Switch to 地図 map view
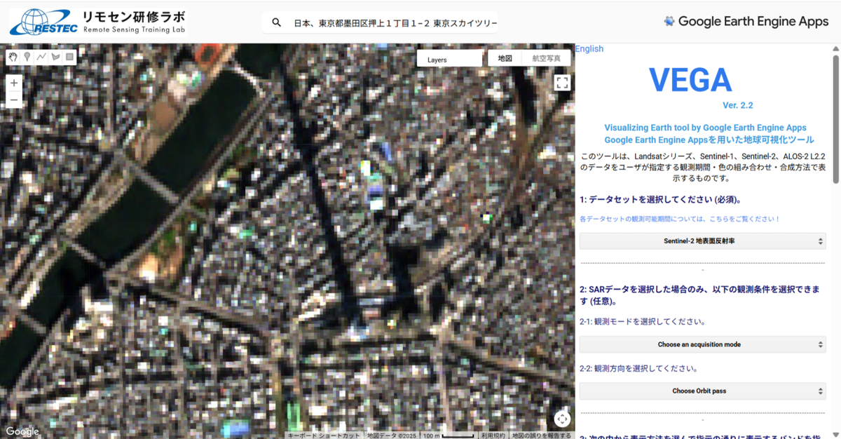This screenshot has height=439, width=841. 505,58
